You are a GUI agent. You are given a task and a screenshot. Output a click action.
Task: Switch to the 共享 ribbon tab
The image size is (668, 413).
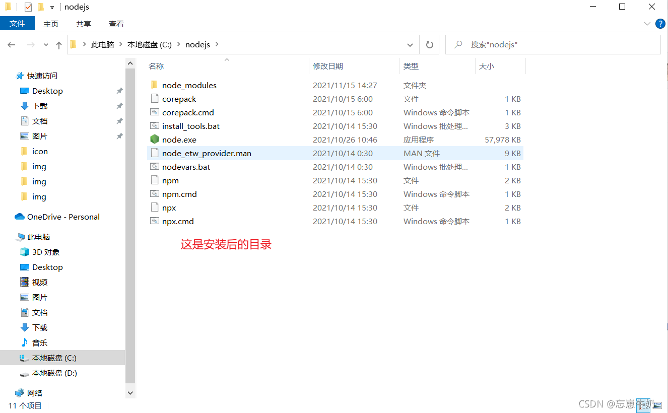pos(84,24)
